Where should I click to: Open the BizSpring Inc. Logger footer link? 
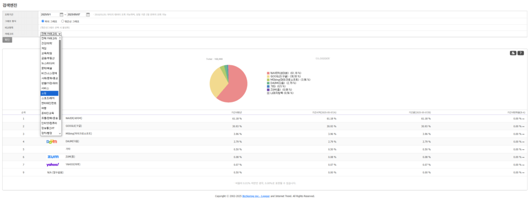[x=256, y=196]
